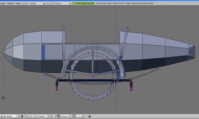Select the pivot point crosshair icon
Image resolution: width=199 pixels, height=119 pixels.
28,116
